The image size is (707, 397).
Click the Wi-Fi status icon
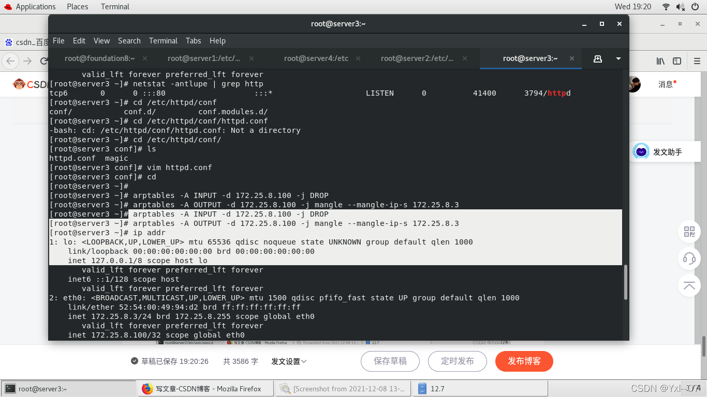(666, 7)
